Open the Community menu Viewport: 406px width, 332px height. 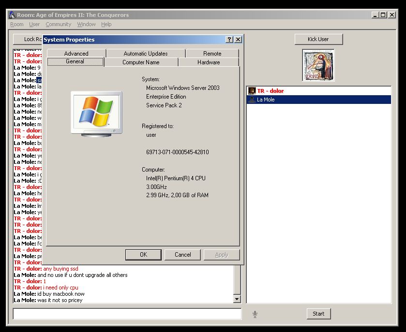[x=58, y=24]
